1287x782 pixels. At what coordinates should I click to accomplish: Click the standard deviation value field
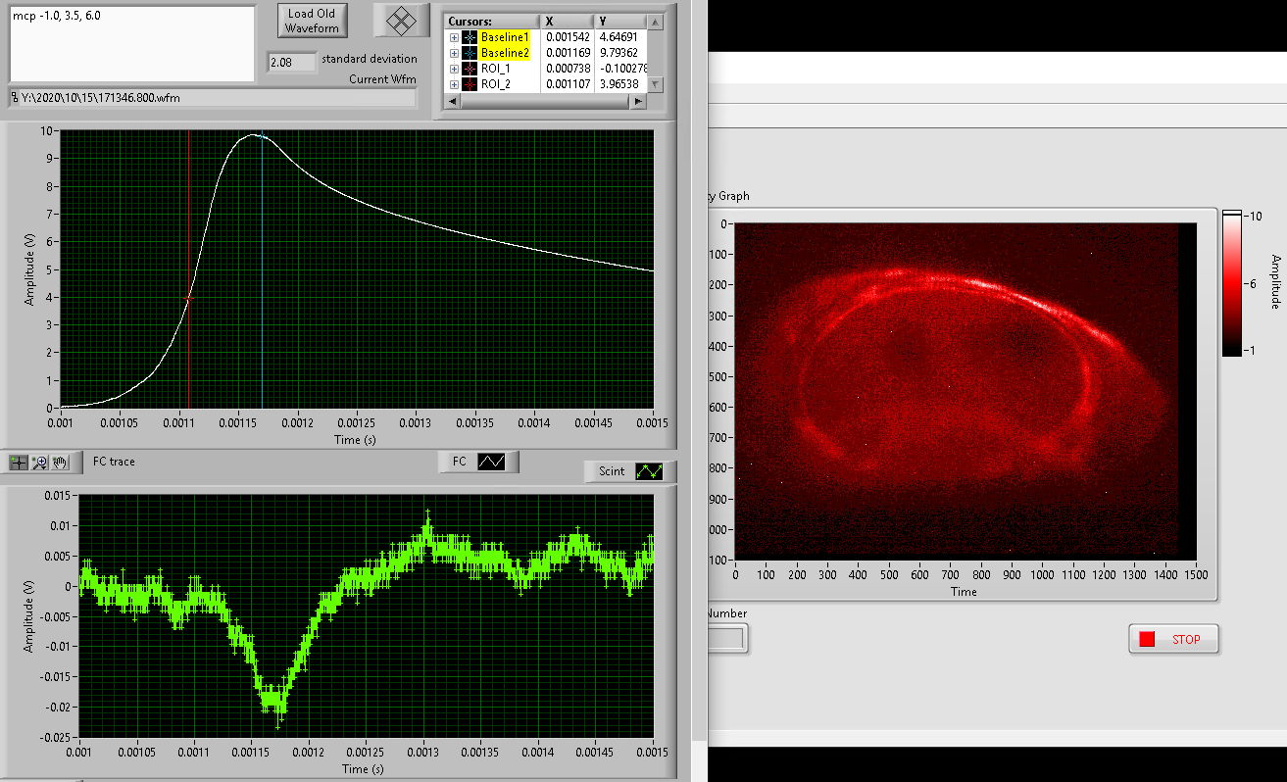(x=292, y=63)
